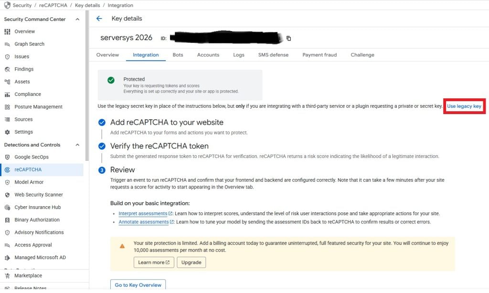The width and height of the screenshot is (489, 293).
Task: Select the Review step heading
Action: point(122,169)
